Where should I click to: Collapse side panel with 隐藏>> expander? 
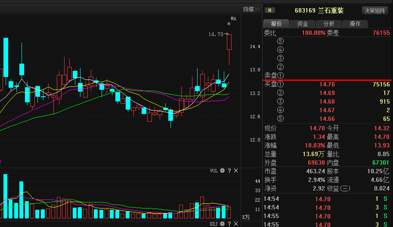tap(251, 9)
